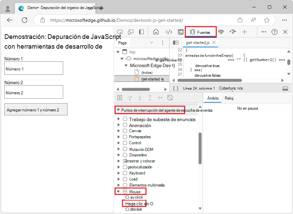Open the DevTools help icon
Image resolution: width=293 pixels, height=214 pixels.
(x=275, y=32)
